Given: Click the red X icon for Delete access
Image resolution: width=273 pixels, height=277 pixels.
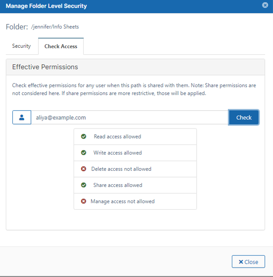Looking at the screenshot, I should pos(83,169).
